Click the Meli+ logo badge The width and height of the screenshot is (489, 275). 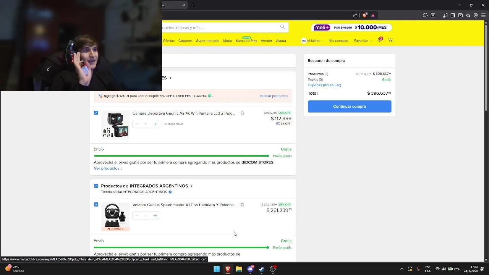click(322, 27)
